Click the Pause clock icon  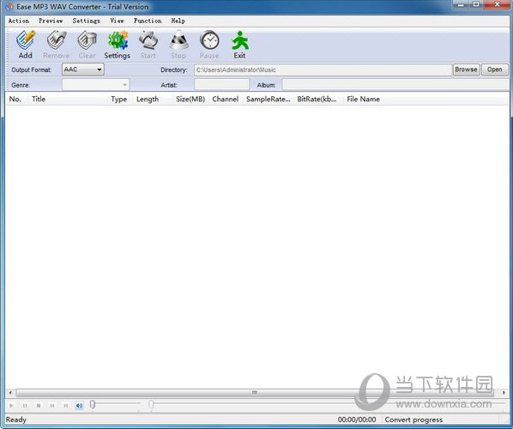pyautogui.click(x=209, y=45)
